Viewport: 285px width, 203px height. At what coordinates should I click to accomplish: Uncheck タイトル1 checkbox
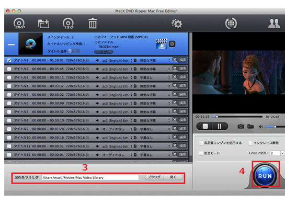[9, 60]
